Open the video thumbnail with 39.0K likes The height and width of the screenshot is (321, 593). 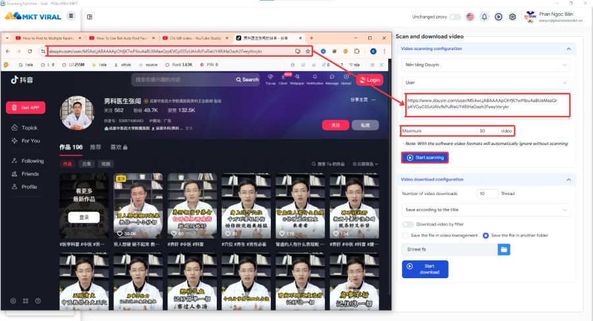(x=138, y=206)
